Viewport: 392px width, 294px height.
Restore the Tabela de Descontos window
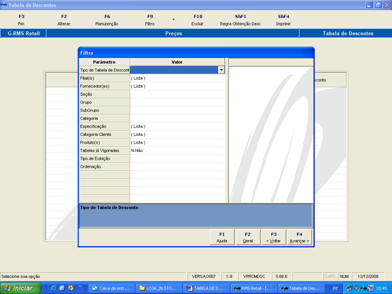point(378,5)
